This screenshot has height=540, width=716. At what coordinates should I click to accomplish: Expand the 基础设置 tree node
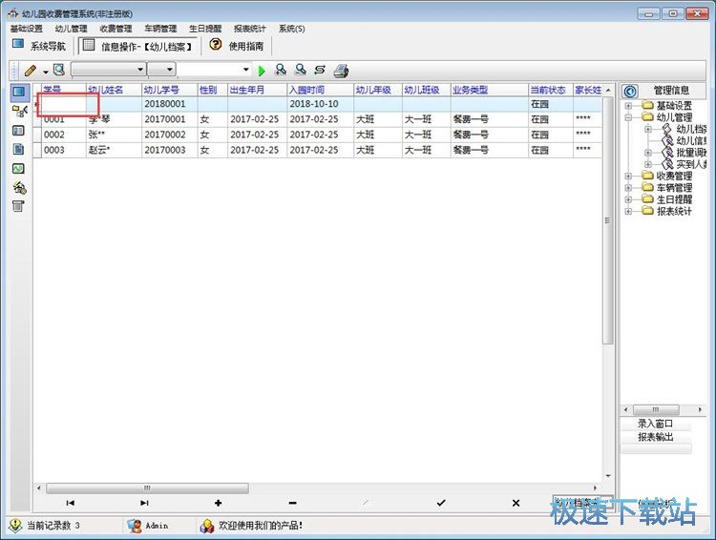[x=629, y=105]
